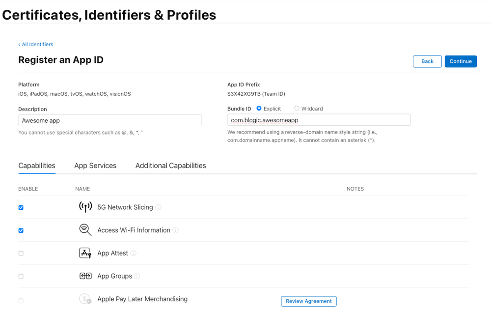Open the info tooltip beside 5G Network Slicing

pyautogui.click(x=158, y=207)
